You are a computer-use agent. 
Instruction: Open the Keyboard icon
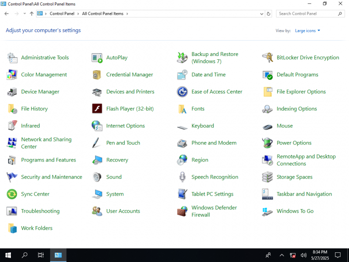click(182, 127)
